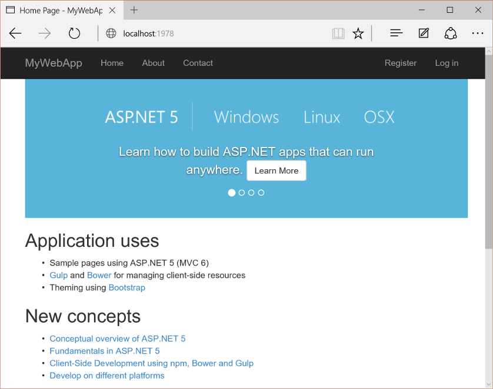The height and width of the screenshot is (389, 493).
Task: Click the Application uses heading
Action: click(92, 241)
